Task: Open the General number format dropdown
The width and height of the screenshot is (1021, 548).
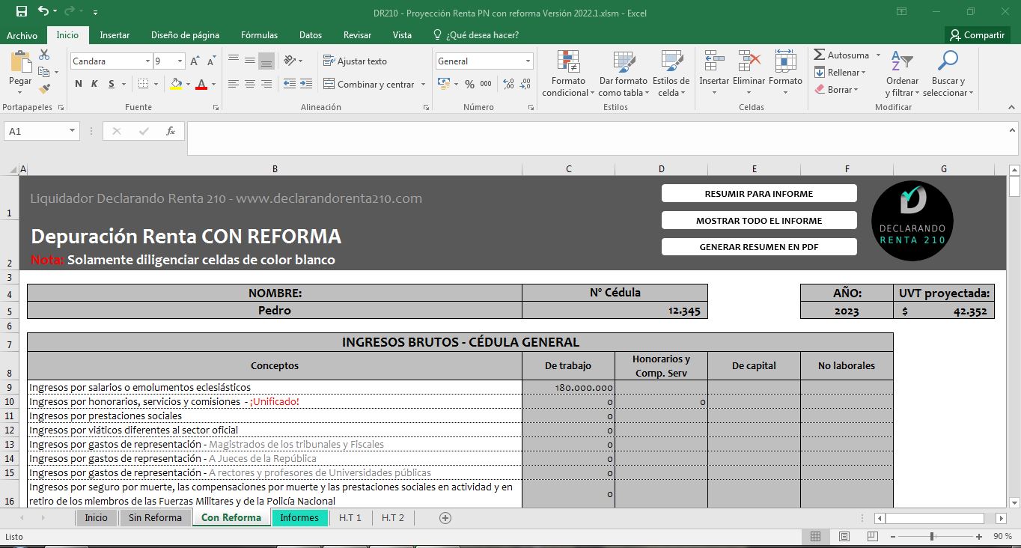Action: pos(528,61)
